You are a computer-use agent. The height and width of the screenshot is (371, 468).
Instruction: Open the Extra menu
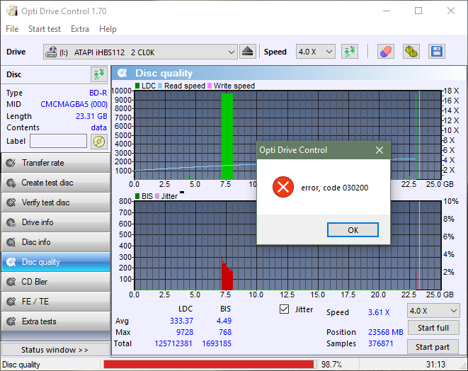coord(80,29)
